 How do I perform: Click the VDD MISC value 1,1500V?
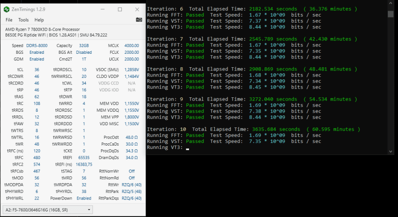pyautogui.click(x=132, y=124)
